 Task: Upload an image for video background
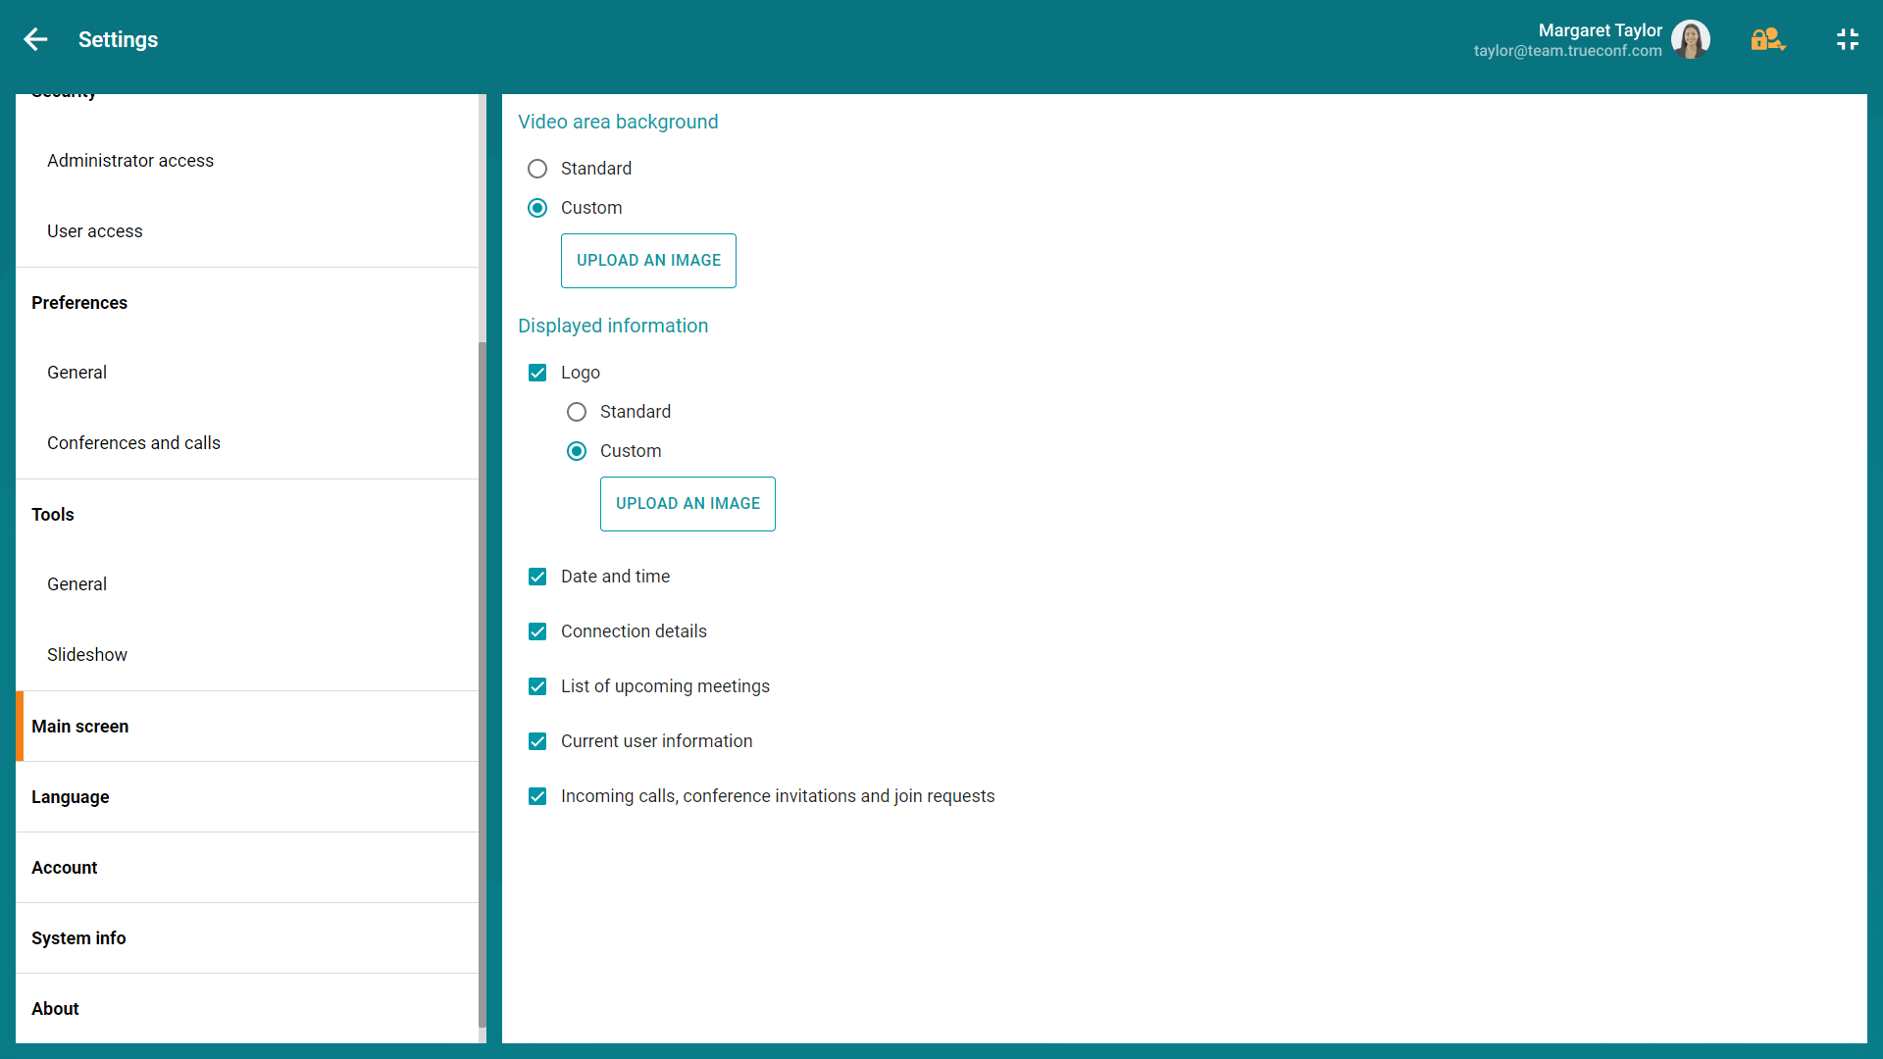tap(648, 261)
